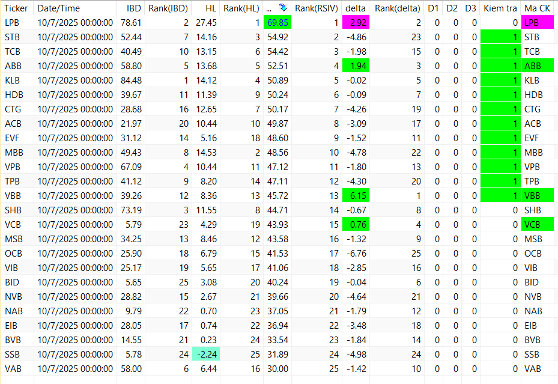Select the VIB ticker cell in the Ticker column
The image size is (558, 384).
coord(17,267)
